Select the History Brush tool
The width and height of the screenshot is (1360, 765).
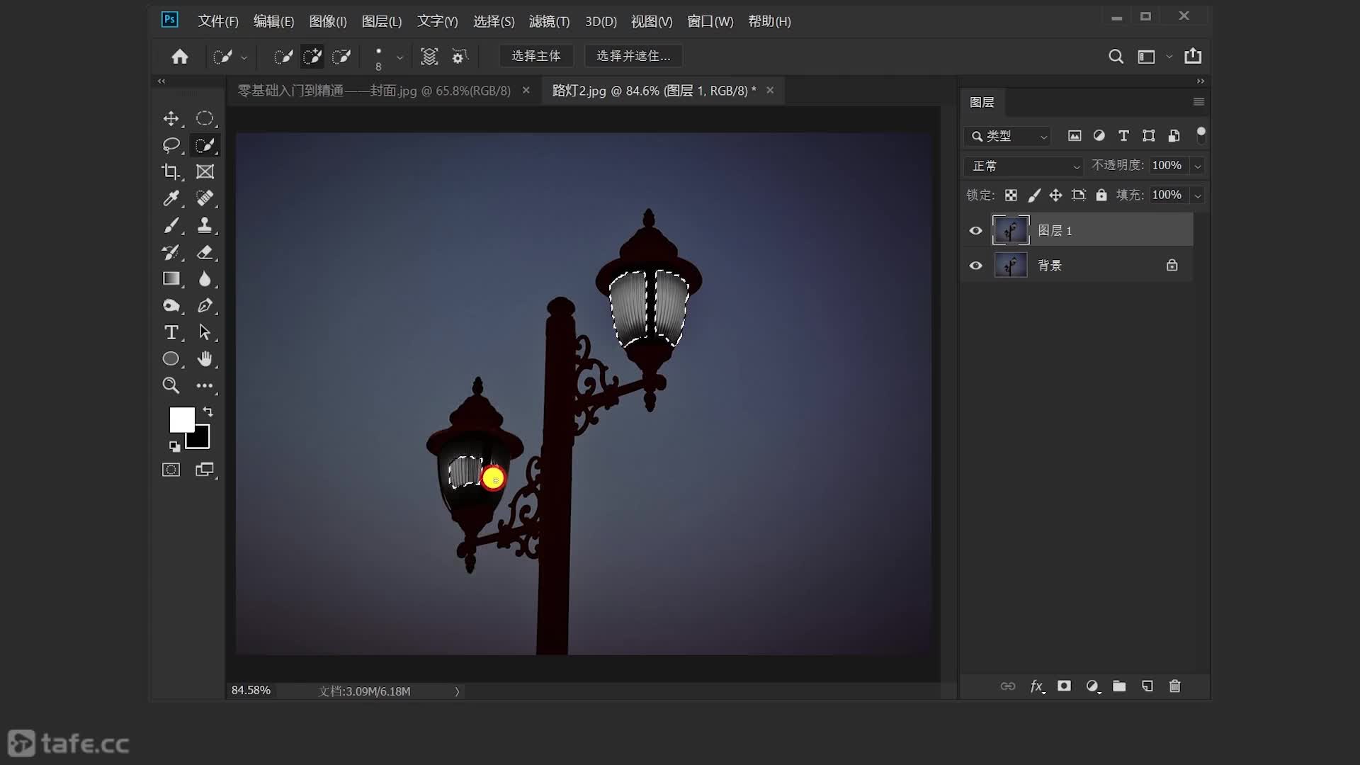tap(171, 252)
